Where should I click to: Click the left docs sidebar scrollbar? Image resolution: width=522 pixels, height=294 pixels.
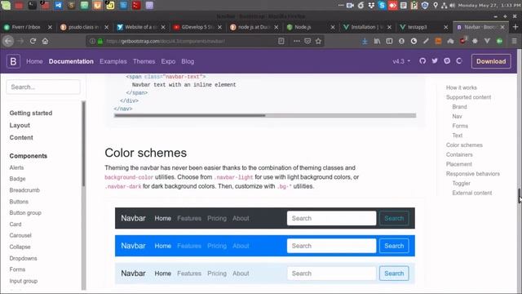click(x=84, y=144)
